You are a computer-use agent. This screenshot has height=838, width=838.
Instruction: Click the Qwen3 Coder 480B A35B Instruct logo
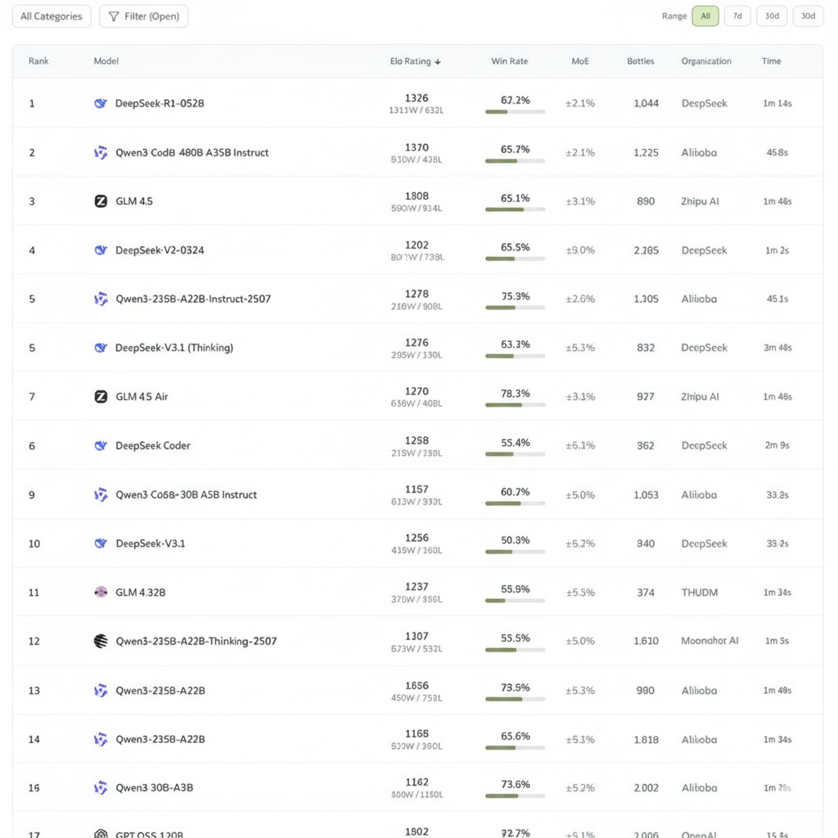[x=101, y=152]
